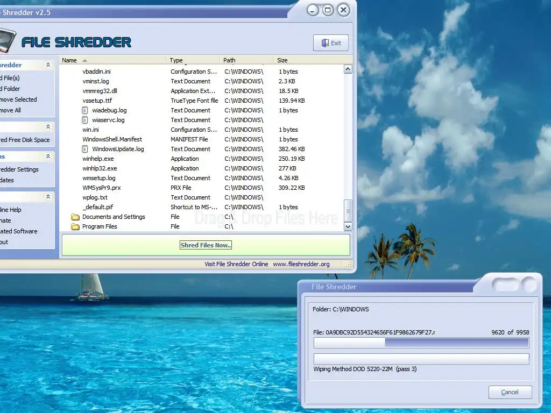Click Add File(s) in sidebar

coord(10,78)
